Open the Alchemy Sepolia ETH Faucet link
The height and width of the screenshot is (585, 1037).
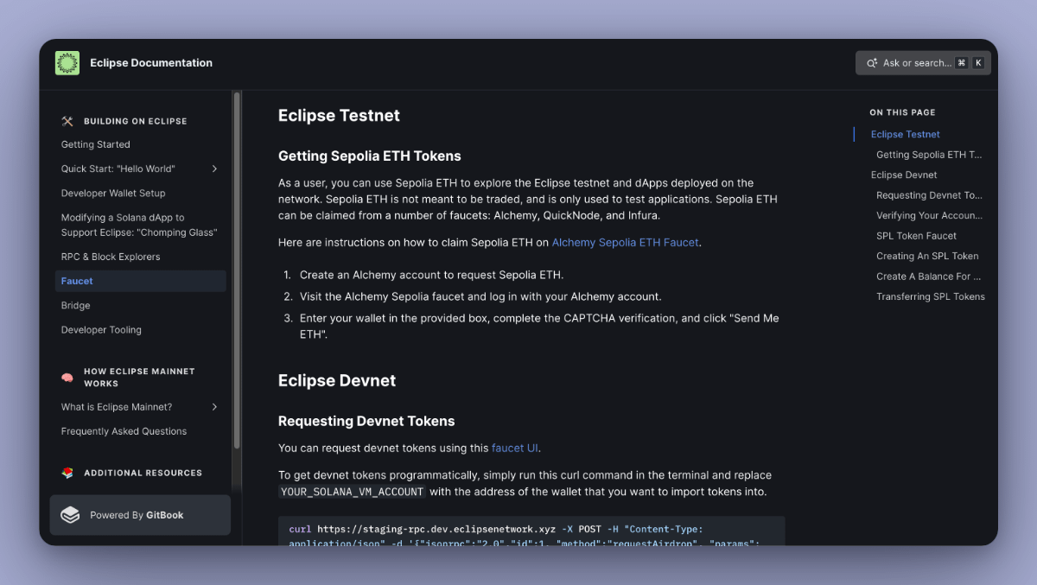point(625,242)
